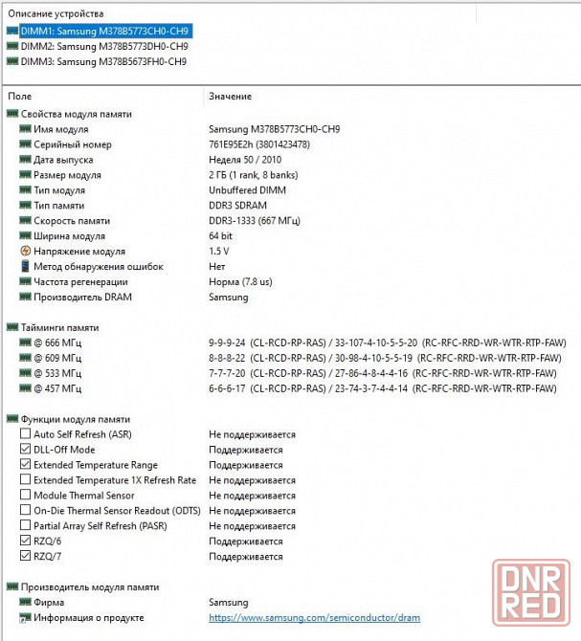Open the samsung.com semiconductor dram link
581x641 pixels.
pos(314,617)
